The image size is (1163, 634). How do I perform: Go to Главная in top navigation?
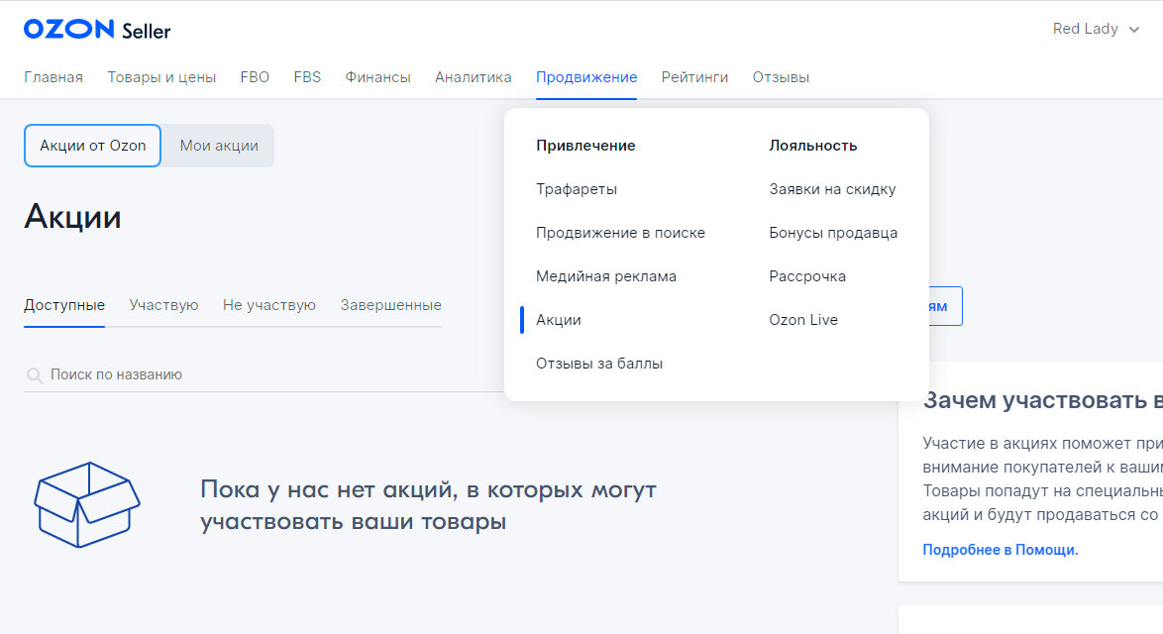pyautogui.click(x=53, y=77)
